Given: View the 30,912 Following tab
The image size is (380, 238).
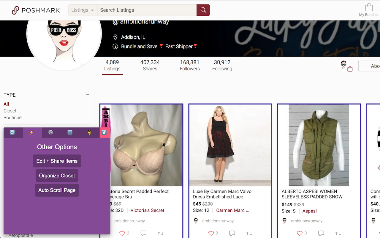Looking at the screenshot, I should pyautogui.click(x=222, y=65).
